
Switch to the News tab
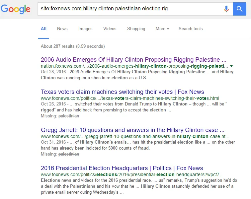point(62,29)
